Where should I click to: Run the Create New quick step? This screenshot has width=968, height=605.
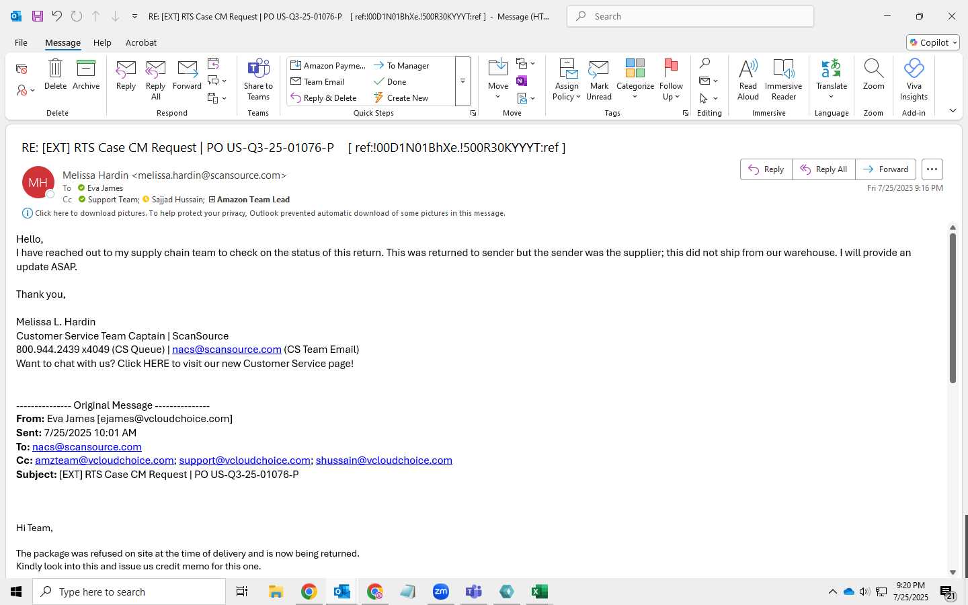point(401,97)
